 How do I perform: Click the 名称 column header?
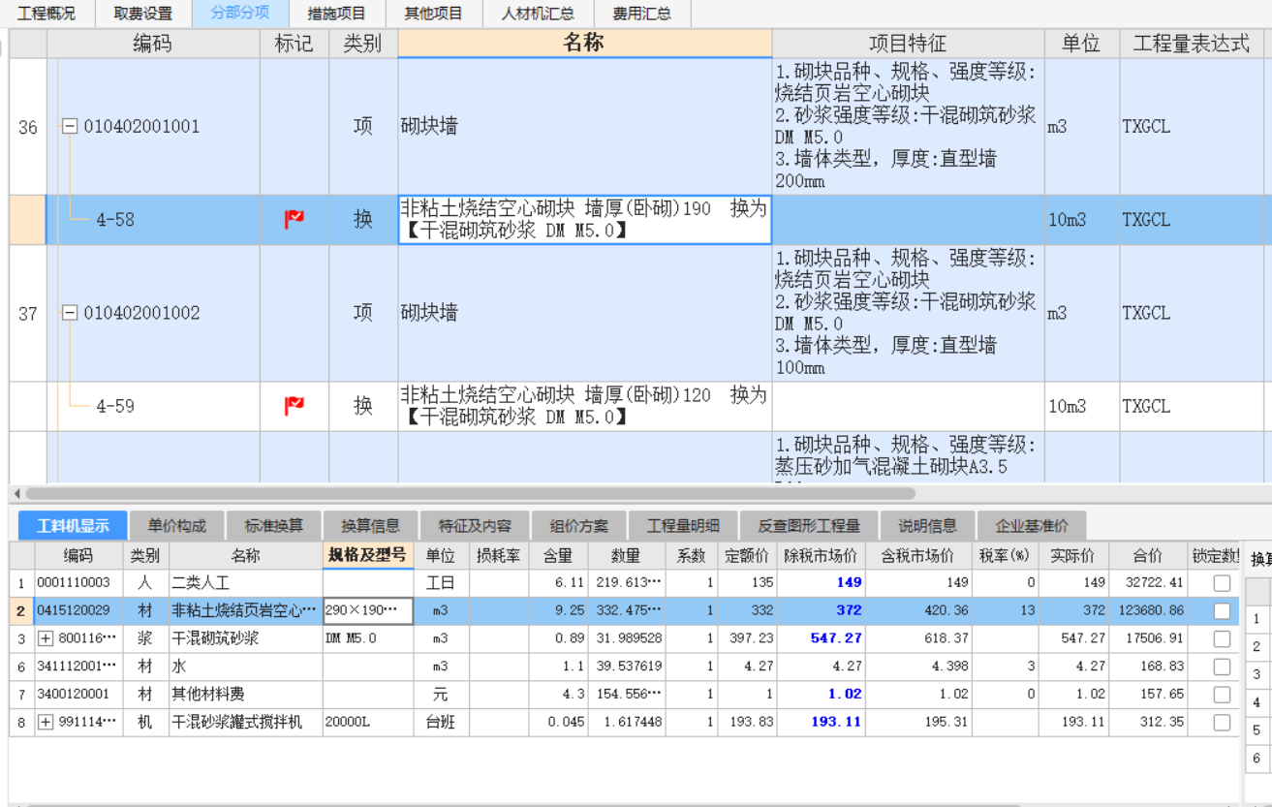click(x=584, y=44)
